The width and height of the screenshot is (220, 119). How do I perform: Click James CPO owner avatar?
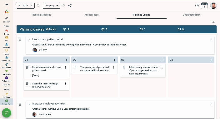[35, 114]
